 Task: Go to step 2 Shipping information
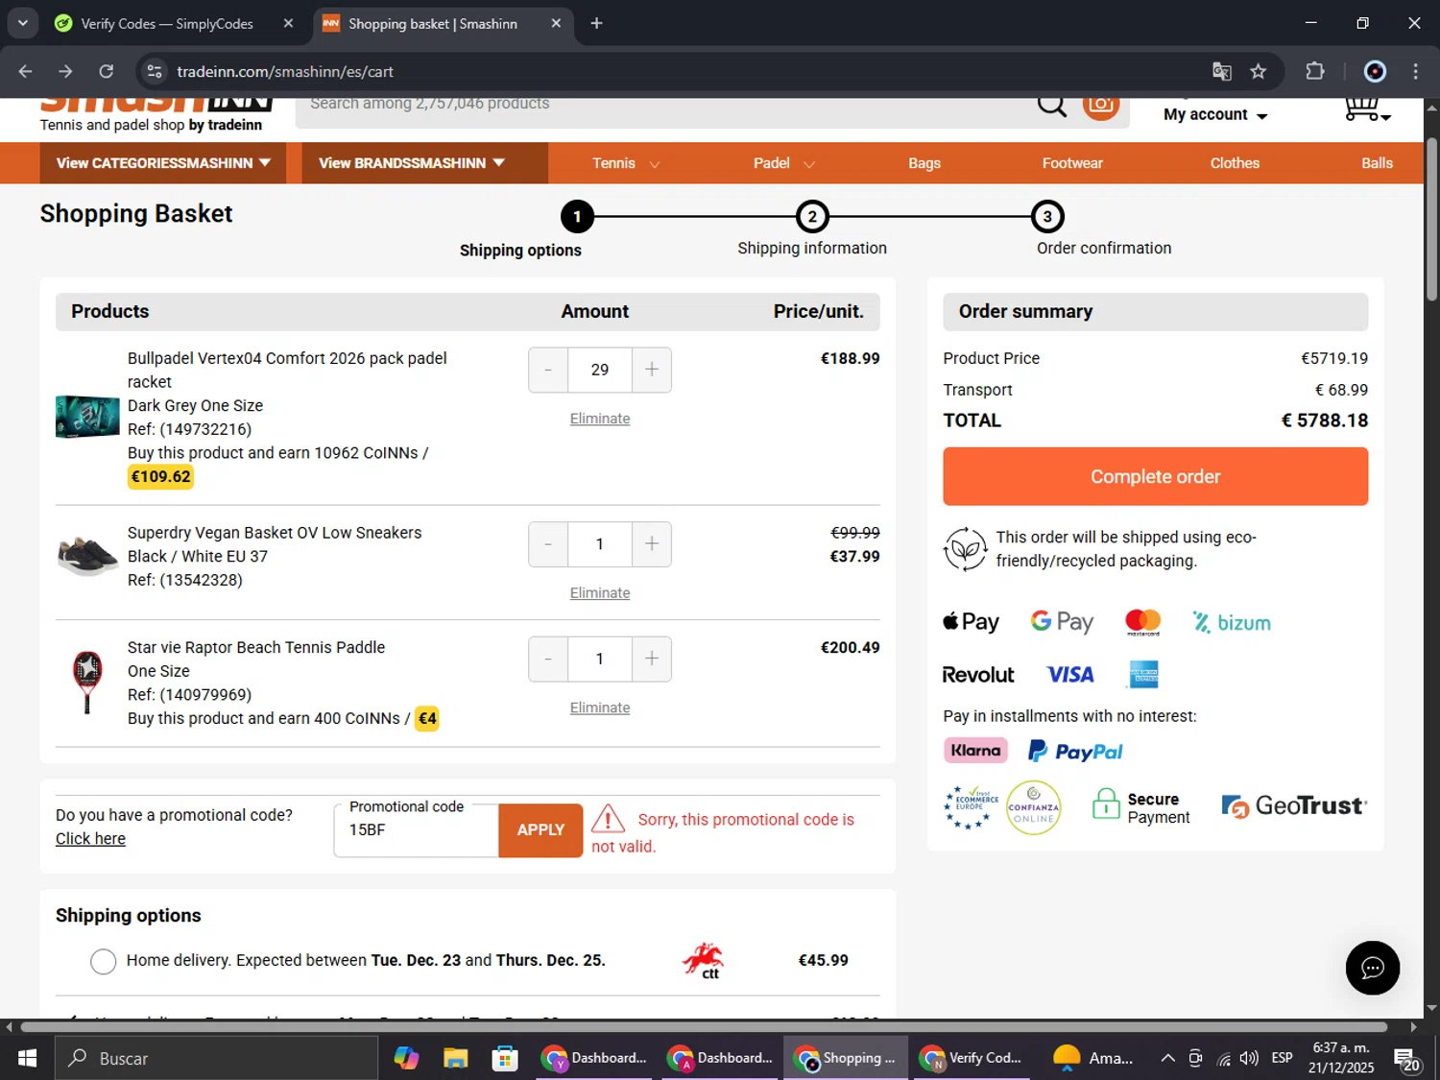[x=812, y=217]
